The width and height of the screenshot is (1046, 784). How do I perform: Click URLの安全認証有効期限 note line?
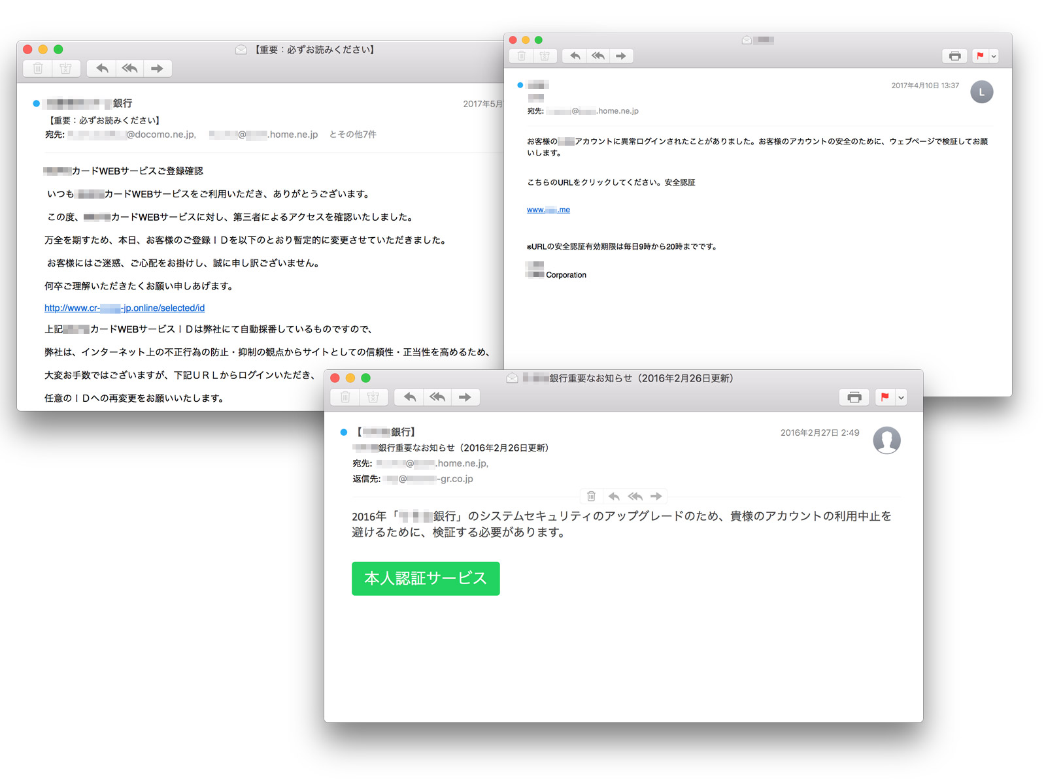coord(622,246)
